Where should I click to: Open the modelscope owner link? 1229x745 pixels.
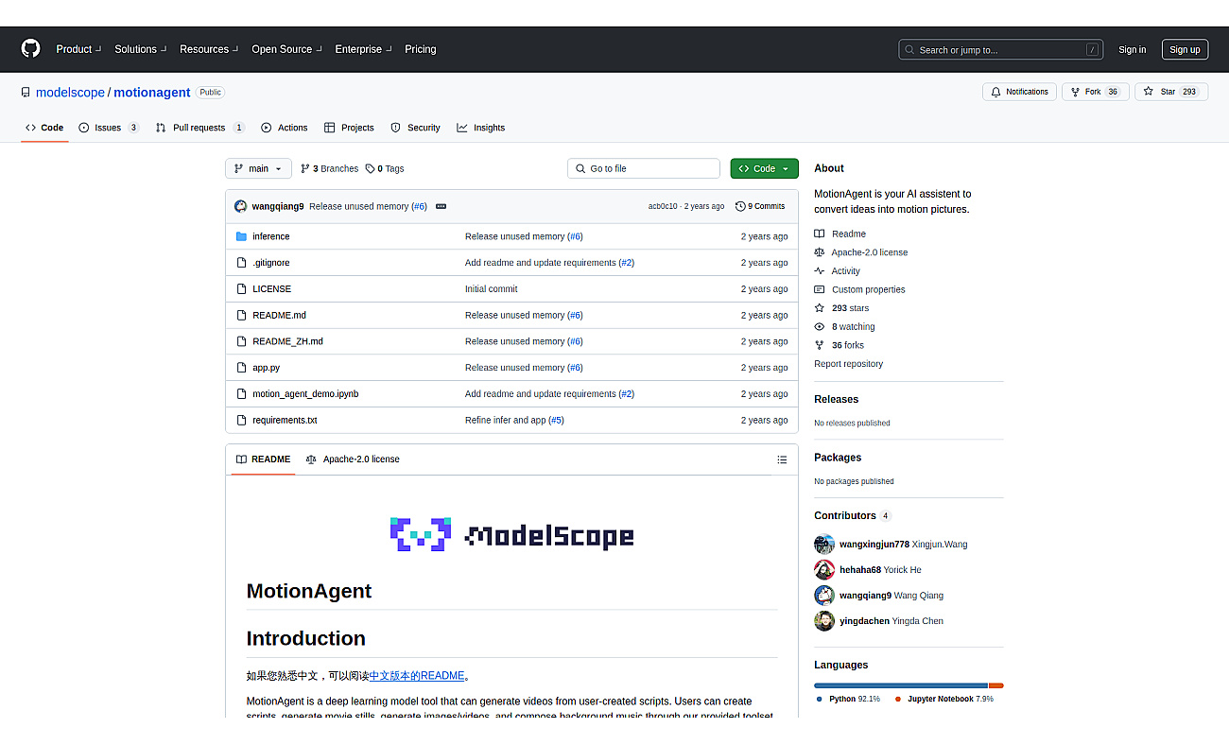[x=71, y=92]
